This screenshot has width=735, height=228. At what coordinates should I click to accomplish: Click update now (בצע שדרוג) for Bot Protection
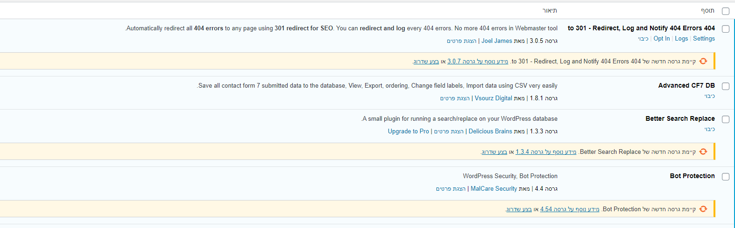[x=519, y=209]
